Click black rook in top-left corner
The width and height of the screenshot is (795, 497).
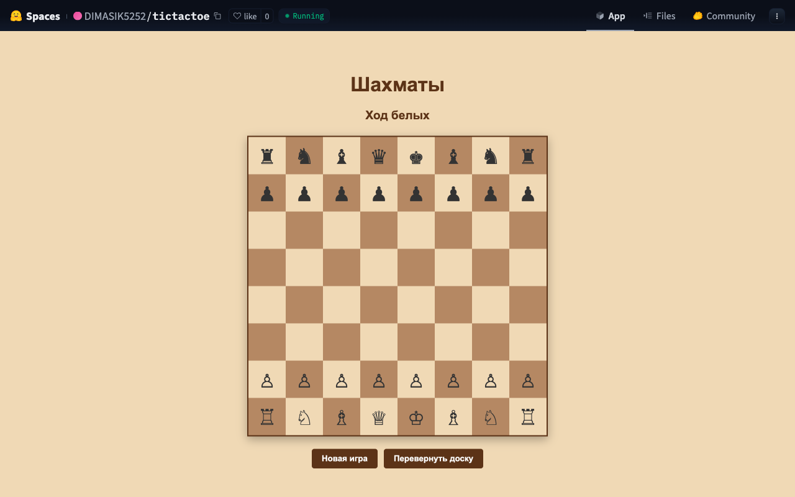(x=267, y=156)
